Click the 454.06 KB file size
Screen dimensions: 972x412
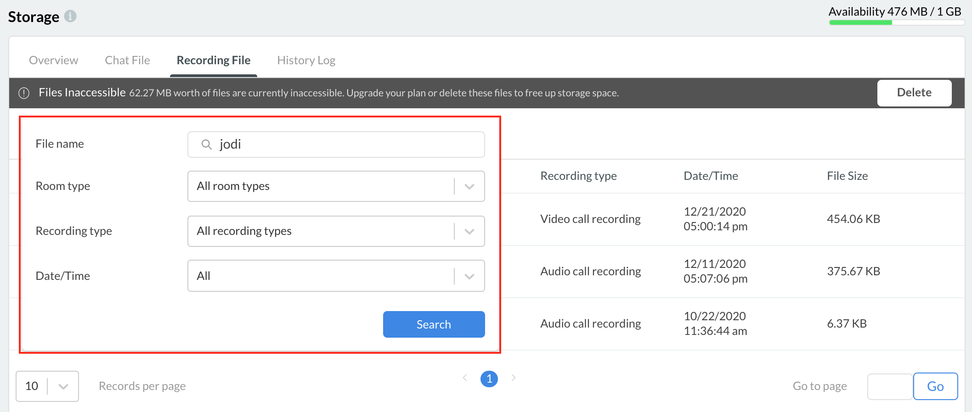[x=853, y=219]
